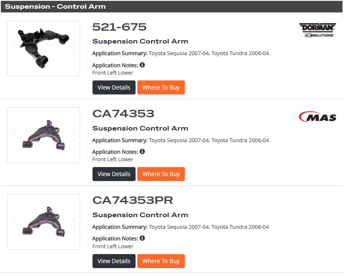Viewport: 345px width, 276px height.
Task: Open Where To Buy for part CA74353
Action: coord(161,174)
